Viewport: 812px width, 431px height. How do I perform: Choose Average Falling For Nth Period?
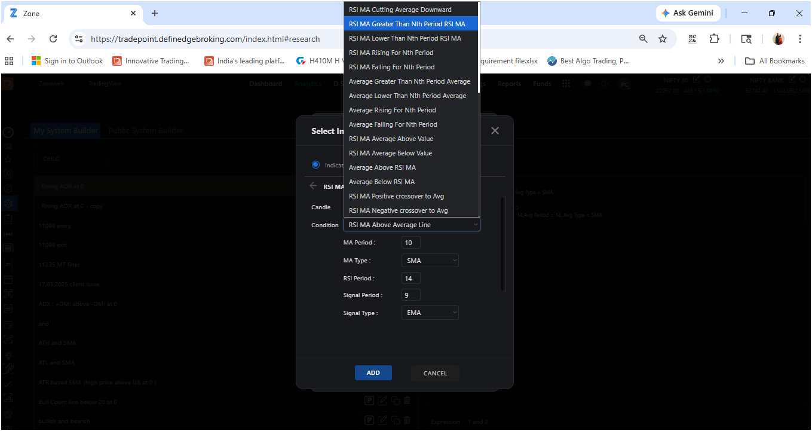(x=412, y=124)
